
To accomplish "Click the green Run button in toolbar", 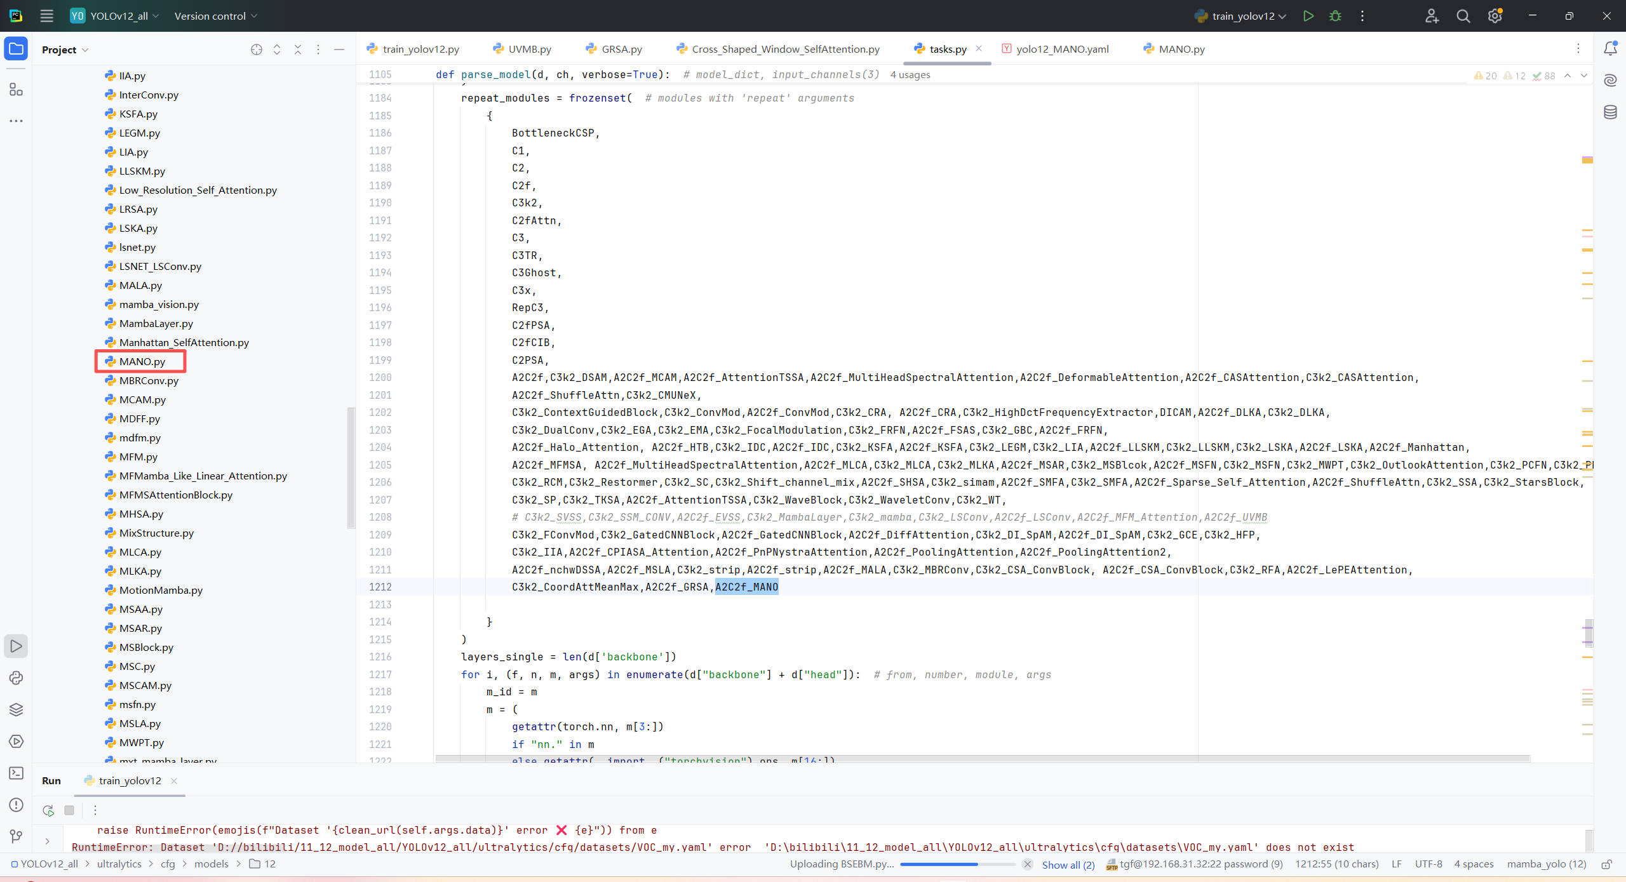I will [x=1308, y=16].
